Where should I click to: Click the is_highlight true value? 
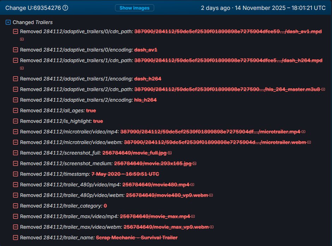pyautogui.click(x=98, y=121)
